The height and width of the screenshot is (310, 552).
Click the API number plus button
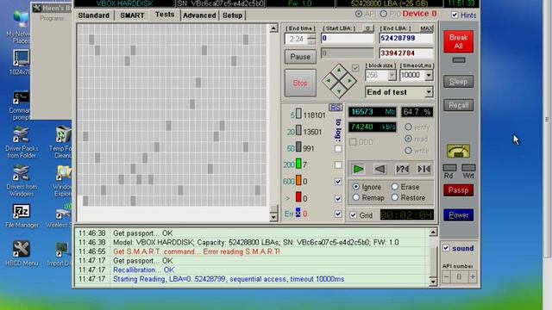pyautogui.click(x=473, y=276)
